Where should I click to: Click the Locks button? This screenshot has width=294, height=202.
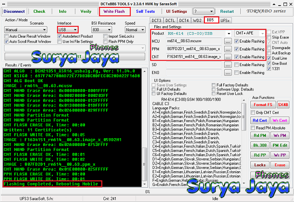click(260, 165)
